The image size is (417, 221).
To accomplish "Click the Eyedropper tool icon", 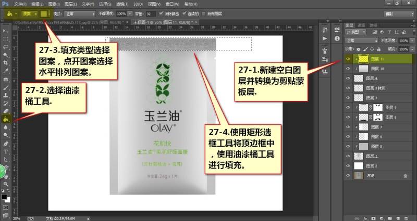I will (6, 71).
